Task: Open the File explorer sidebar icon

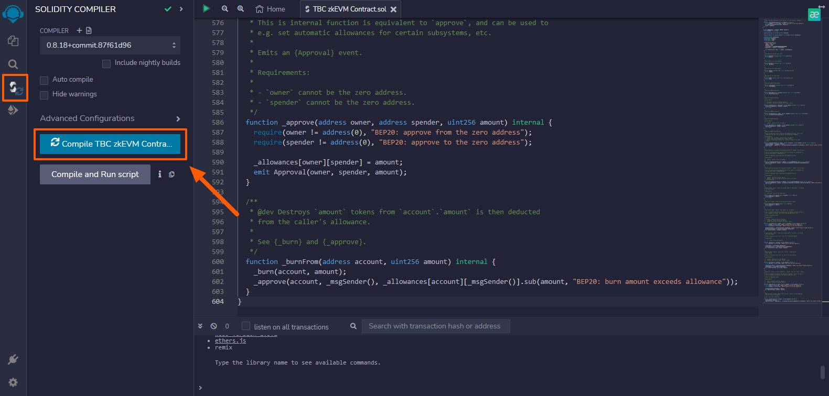Action: 13,41
